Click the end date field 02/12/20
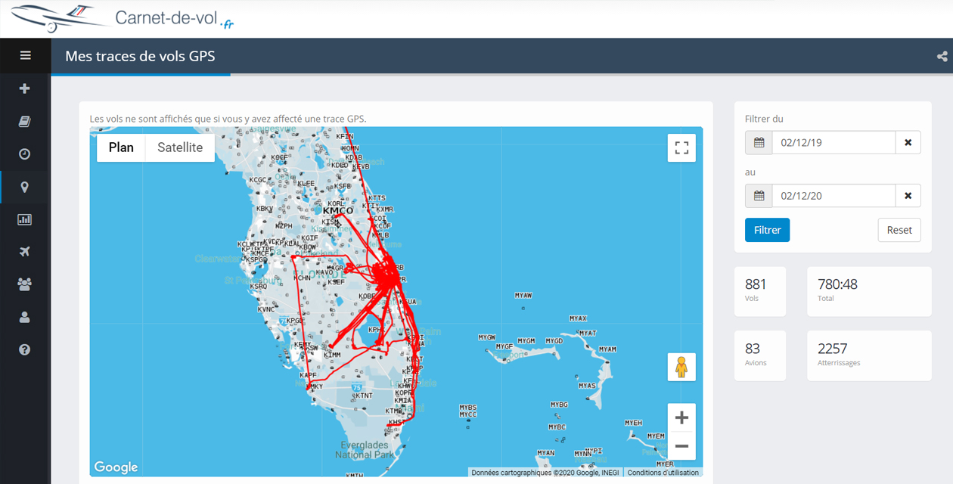 (833, 196)
